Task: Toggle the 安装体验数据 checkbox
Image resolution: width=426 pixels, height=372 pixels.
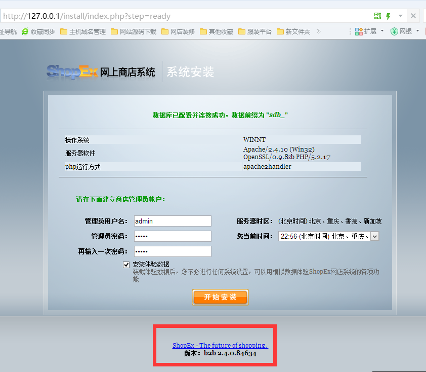Action: (126, 265)
